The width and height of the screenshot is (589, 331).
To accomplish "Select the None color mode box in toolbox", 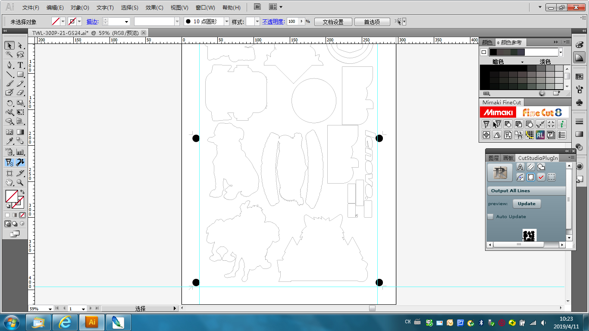I will [x=22, y=215].
